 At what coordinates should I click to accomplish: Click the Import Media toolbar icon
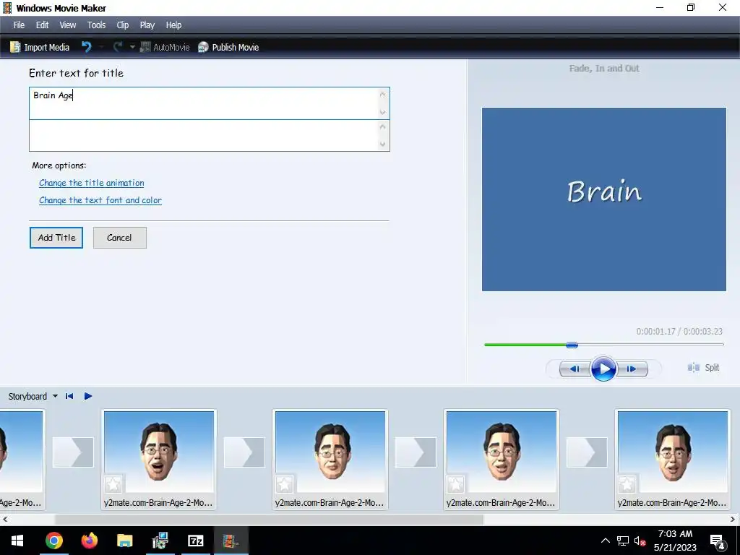click(x=15, y=47)
